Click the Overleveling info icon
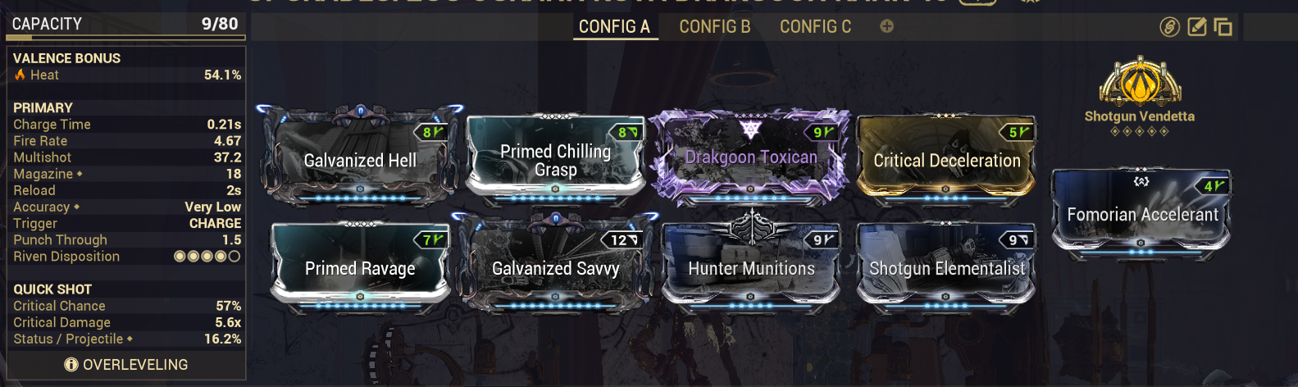Viewport: 1298px width, 387px height. pyautogui.click(x=71, y=365)
